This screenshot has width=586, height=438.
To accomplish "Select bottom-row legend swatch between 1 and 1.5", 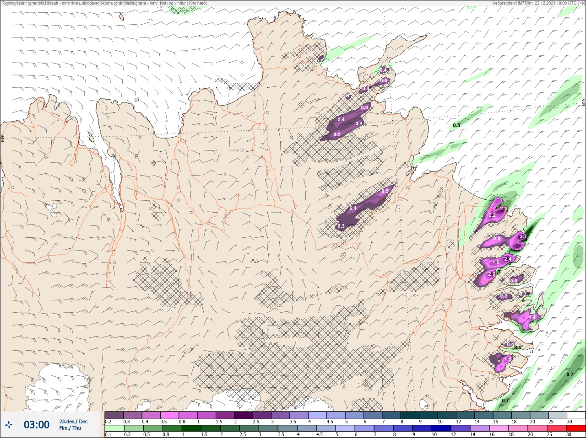I will 190,428.
